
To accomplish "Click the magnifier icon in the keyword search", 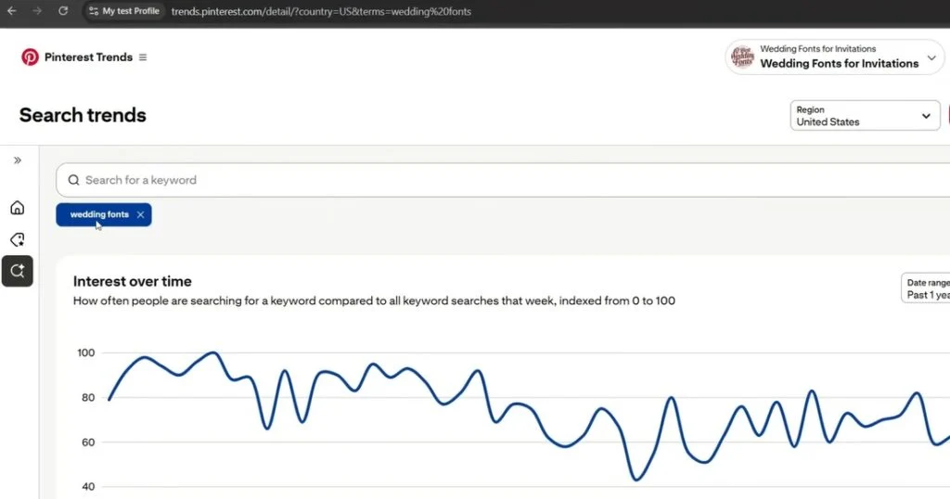I will click(73, 180).
